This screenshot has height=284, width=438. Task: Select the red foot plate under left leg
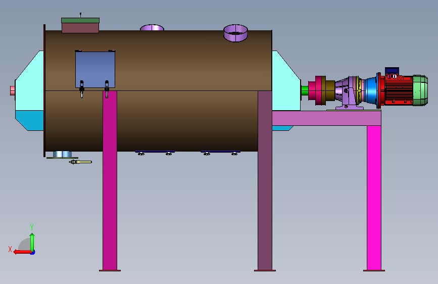click(x=110, y=270)
